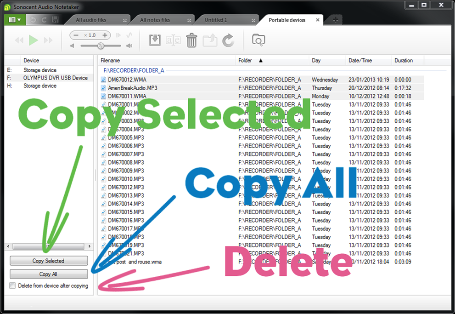Click the Copy All button
Image resolution: width=455 pixels, height=314 pixels.
[x=49, y=274]
